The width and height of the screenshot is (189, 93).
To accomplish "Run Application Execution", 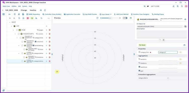I will pos(72,14).
